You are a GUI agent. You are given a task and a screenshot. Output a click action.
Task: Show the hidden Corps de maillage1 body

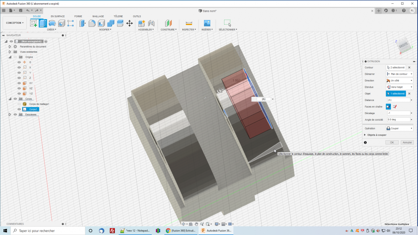point(19,104)
